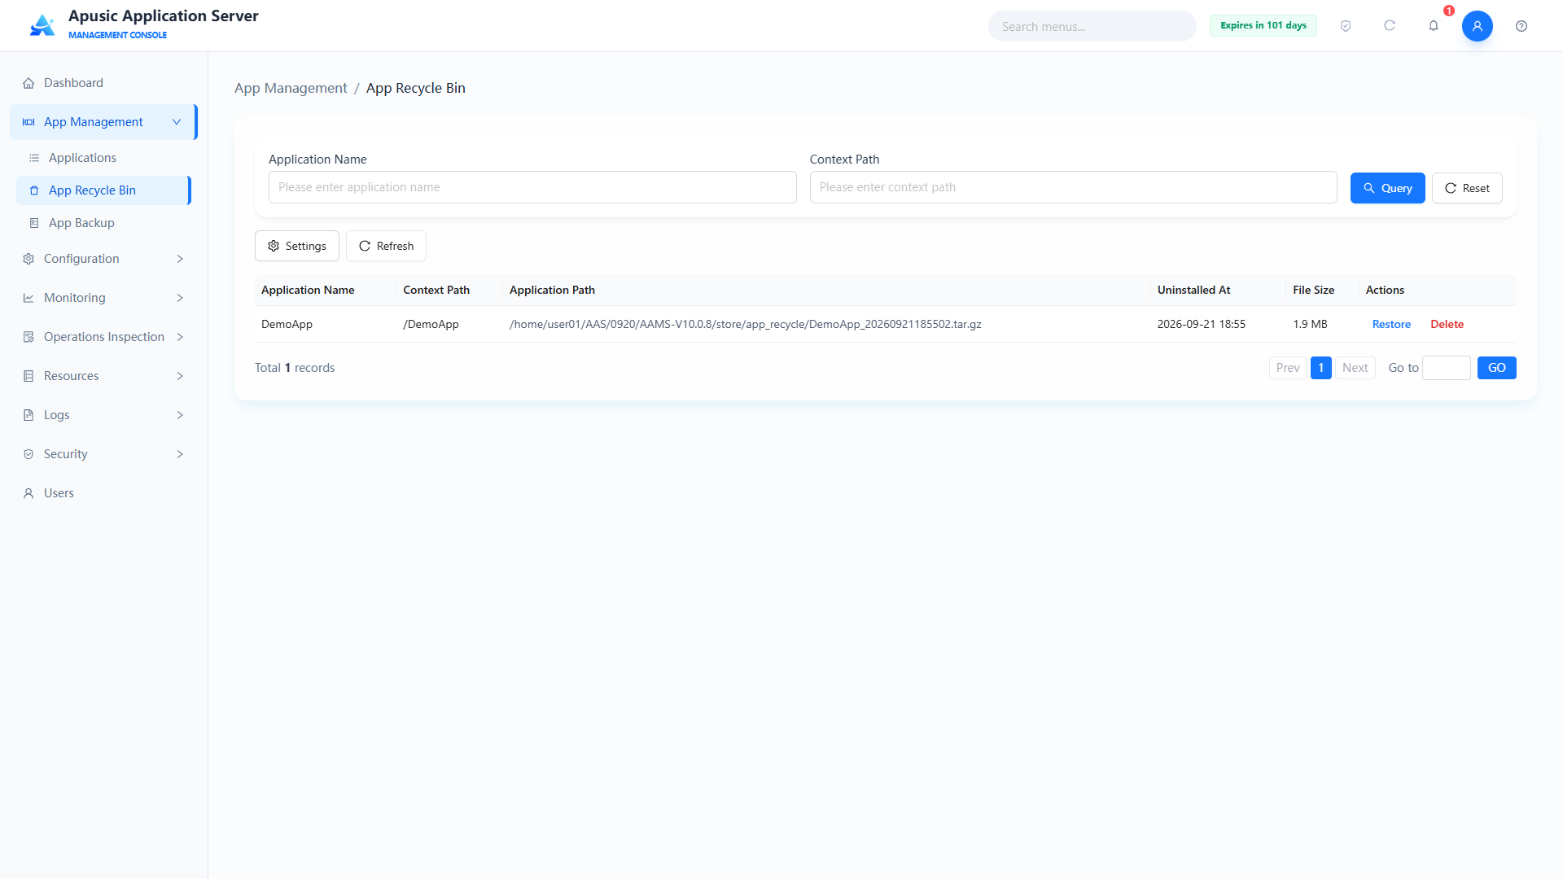Click the Security shield icon in sidebar
The width and height of the screenshot is (1563, 879).
click(28, 454)
